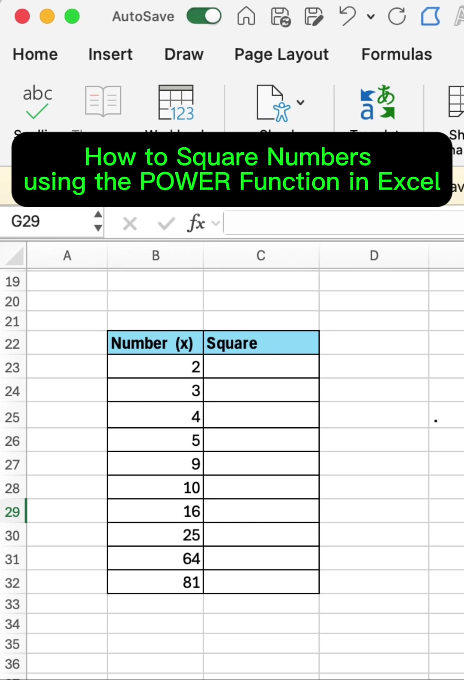
Task: Click the fx Insert Function icon
Action: [196, 223]
